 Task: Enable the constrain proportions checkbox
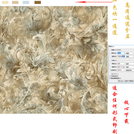pyautogui.click(x=110, y=76)
